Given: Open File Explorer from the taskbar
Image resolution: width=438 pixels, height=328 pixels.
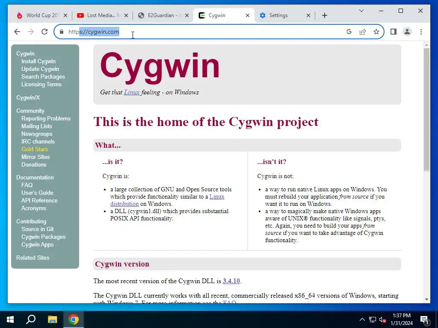Looking at the screenshot, I should point(52,319).
